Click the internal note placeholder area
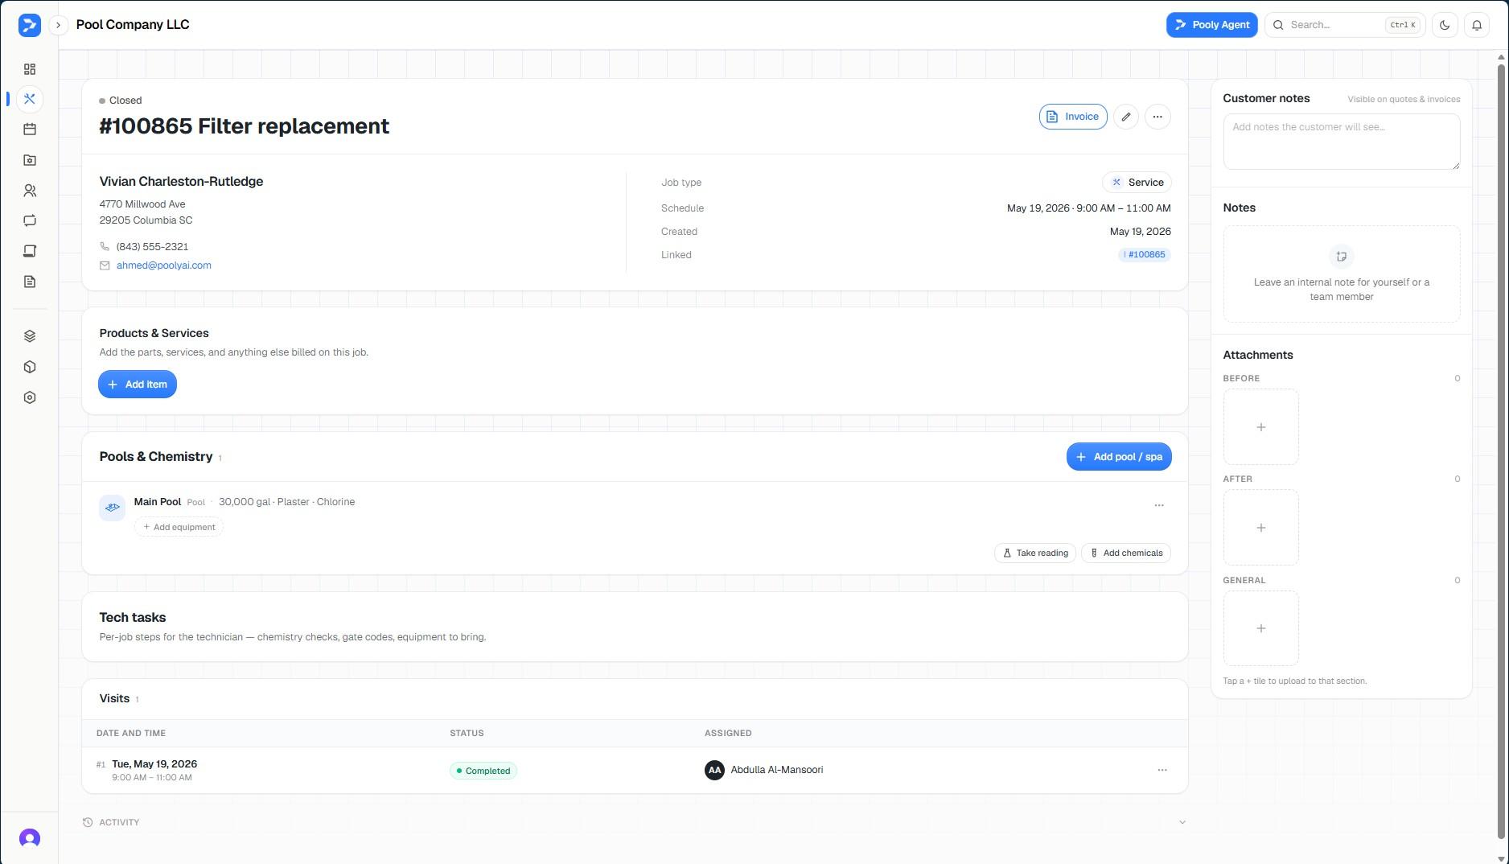1509x864 pixels. point(1342,274)
